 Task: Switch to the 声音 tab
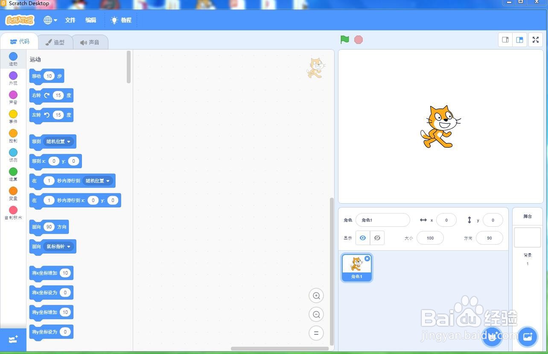tap(90, 42)
